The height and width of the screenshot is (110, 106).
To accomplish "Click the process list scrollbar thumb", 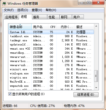I will [x=96, y=76].
